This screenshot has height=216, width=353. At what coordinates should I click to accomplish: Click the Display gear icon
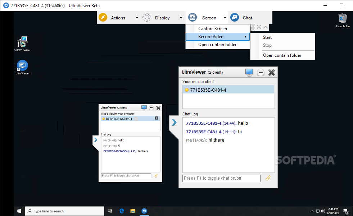tap(147, 17)
